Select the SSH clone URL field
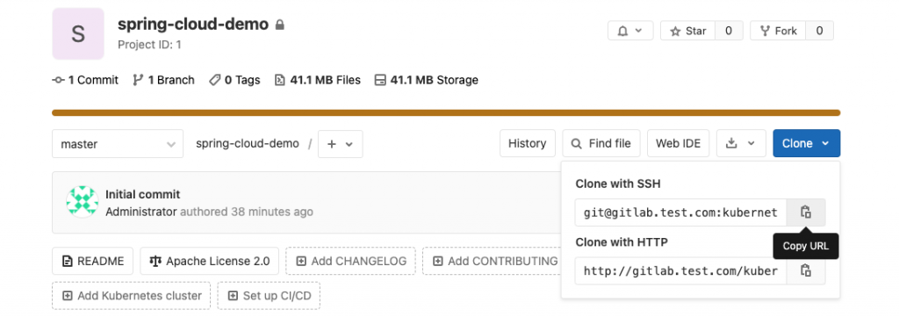899x317 pixels. click(680, 213)
